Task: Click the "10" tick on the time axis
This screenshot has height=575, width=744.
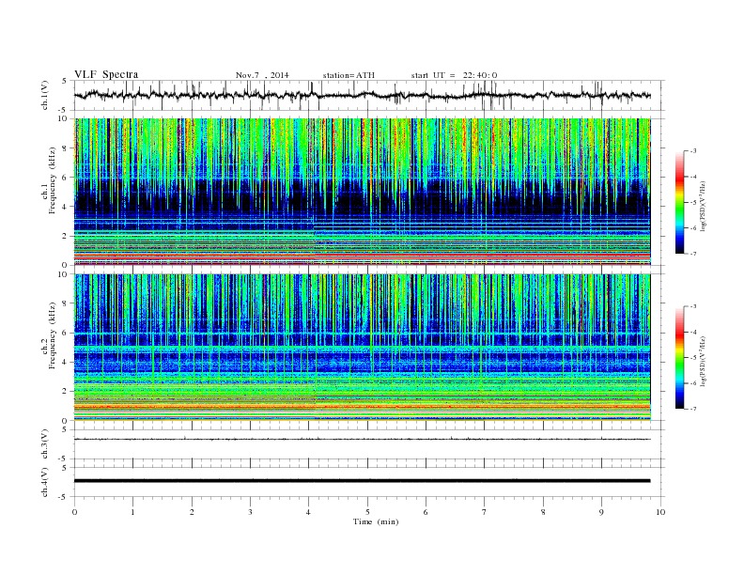Action: tap(660, 512)
